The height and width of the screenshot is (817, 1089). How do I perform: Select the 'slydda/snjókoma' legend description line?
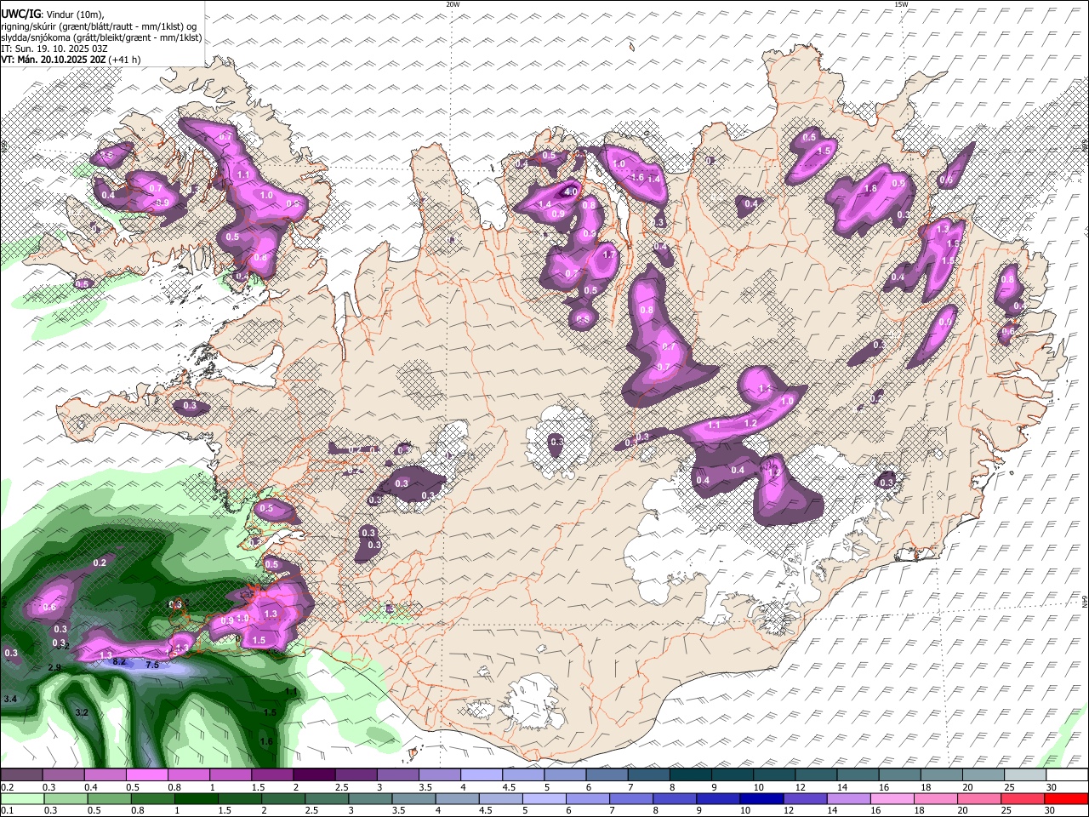101,37
